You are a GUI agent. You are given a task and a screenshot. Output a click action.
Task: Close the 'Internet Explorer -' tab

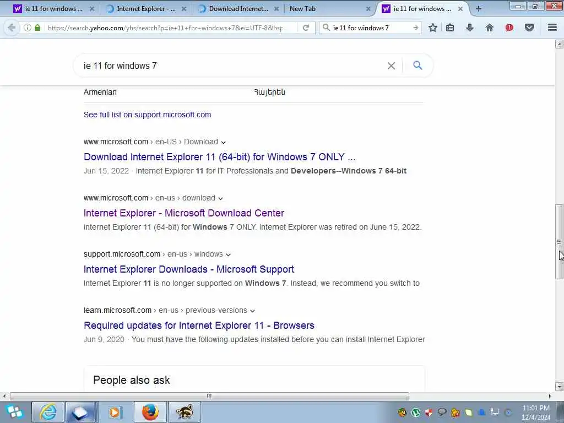(184, 9)
